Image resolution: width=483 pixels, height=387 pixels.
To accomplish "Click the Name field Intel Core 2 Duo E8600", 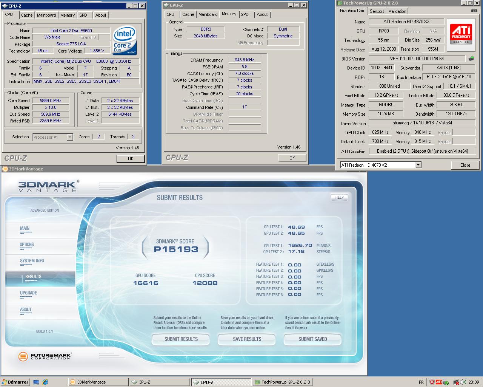I will click(x=71, y=31).
